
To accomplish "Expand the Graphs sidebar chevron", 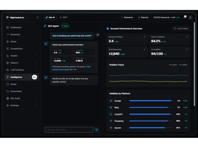I will point(36,56).
